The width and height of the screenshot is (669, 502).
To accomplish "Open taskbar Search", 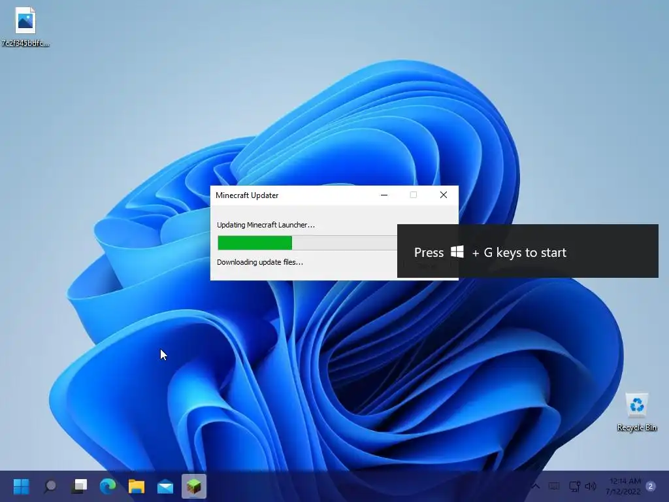I will coord(50,486).
